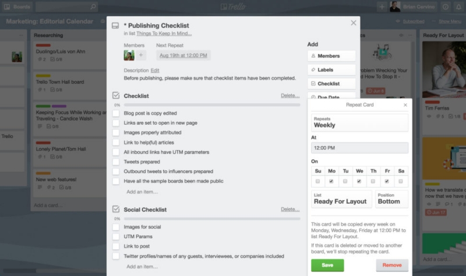
Task: Toggle the Saturday repeat checkbox
Action: pyautogui.click(x=401, y=181)
